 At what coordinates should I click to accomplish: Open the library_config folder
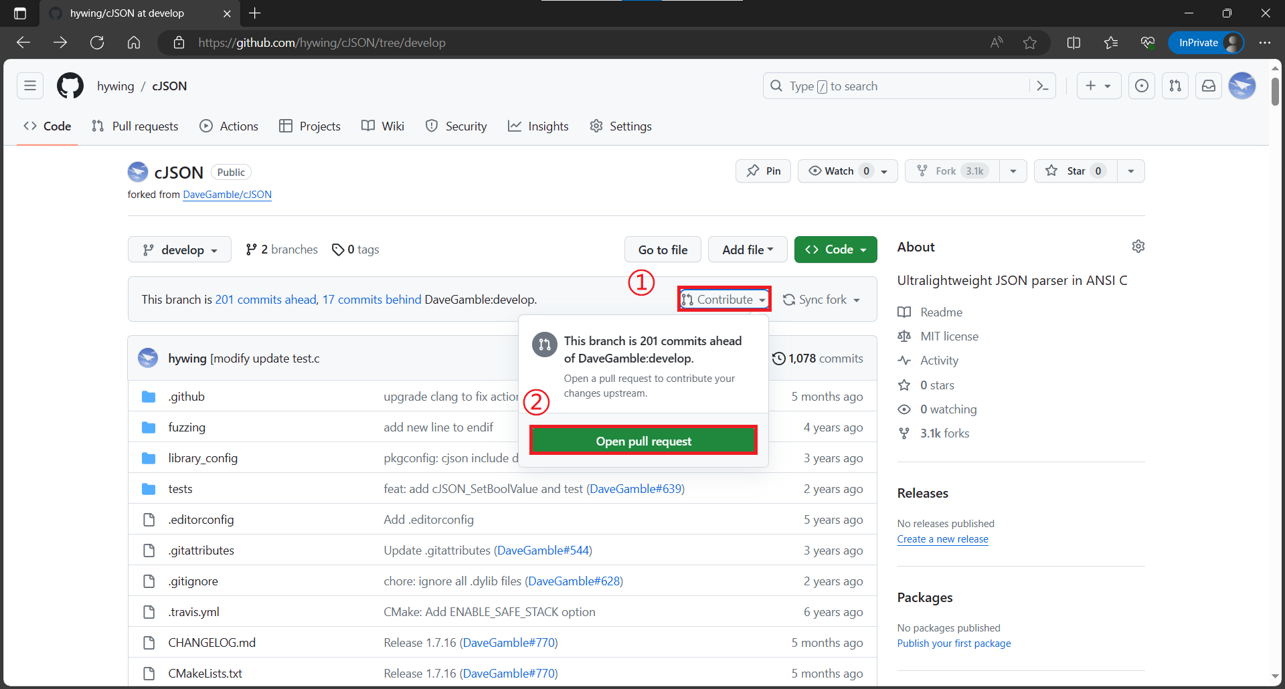203,458
